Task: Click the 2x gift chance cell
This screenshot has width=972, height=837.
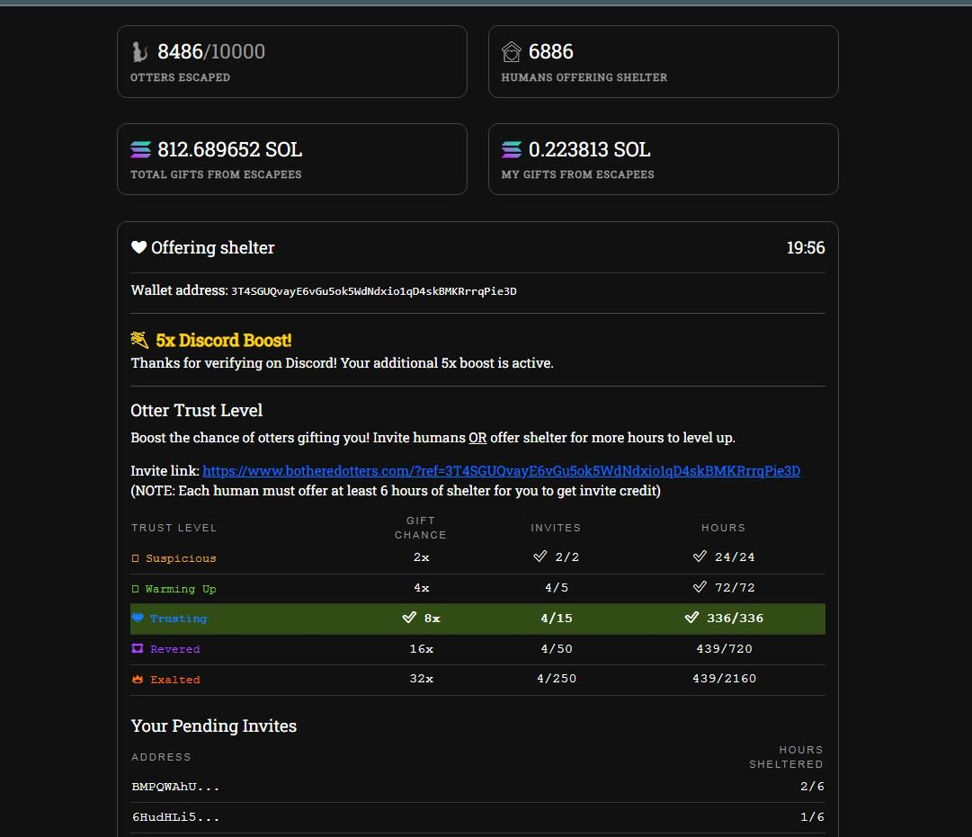Action: point(422,557)
